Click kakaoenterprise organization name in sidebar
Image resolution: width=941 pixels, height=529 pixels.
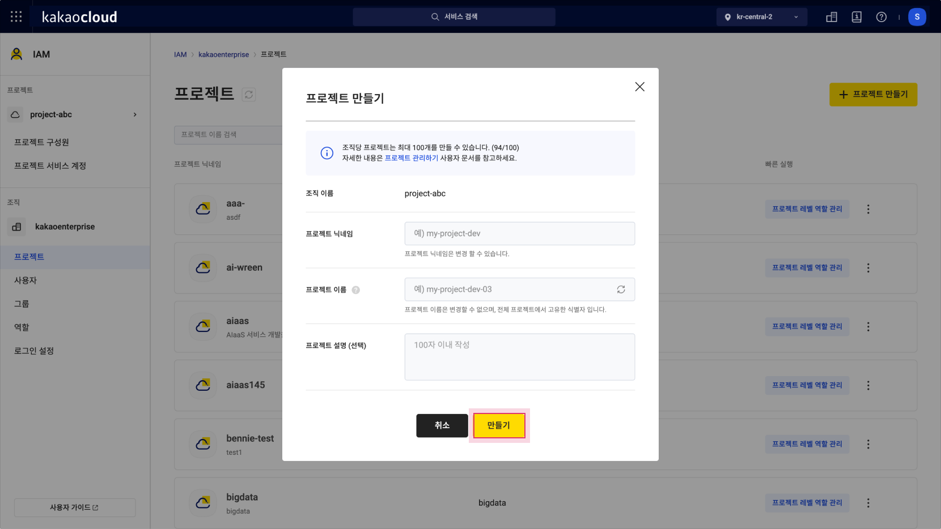tap(65, 227)
